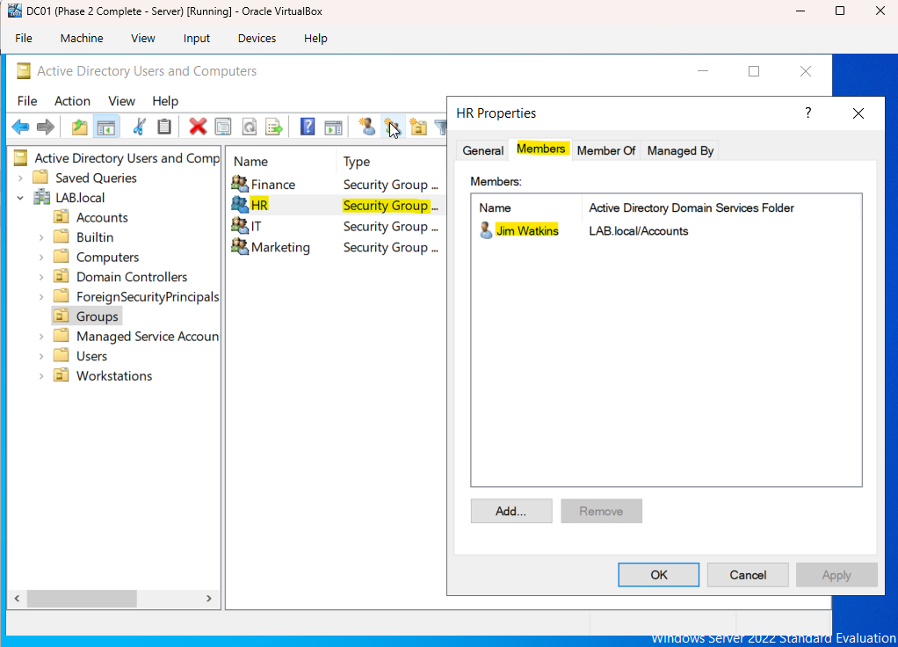Select the HR group row
Screen dimensions: 898x647
(x=337, y=205)
